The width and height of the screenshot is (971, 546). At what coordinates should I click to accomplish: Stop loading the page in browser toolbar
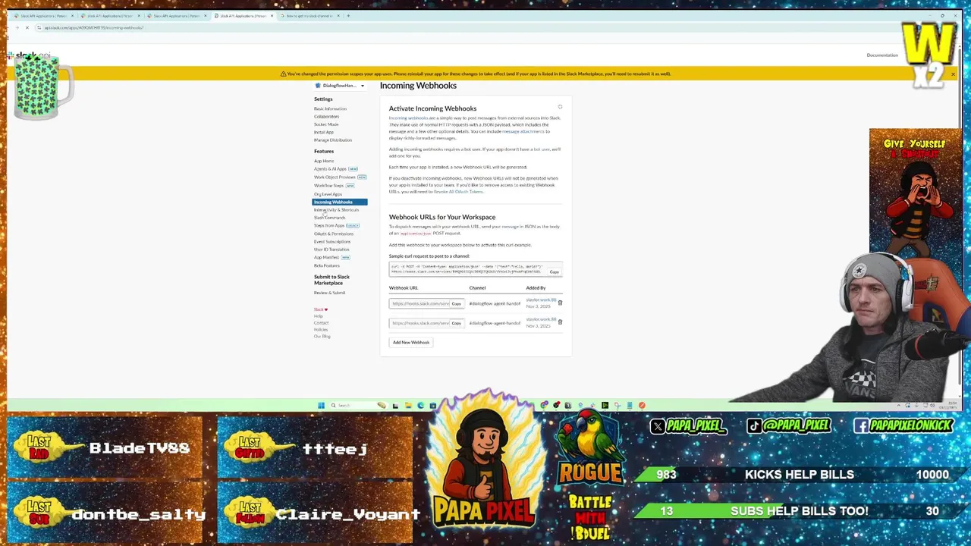click(27, 27)
